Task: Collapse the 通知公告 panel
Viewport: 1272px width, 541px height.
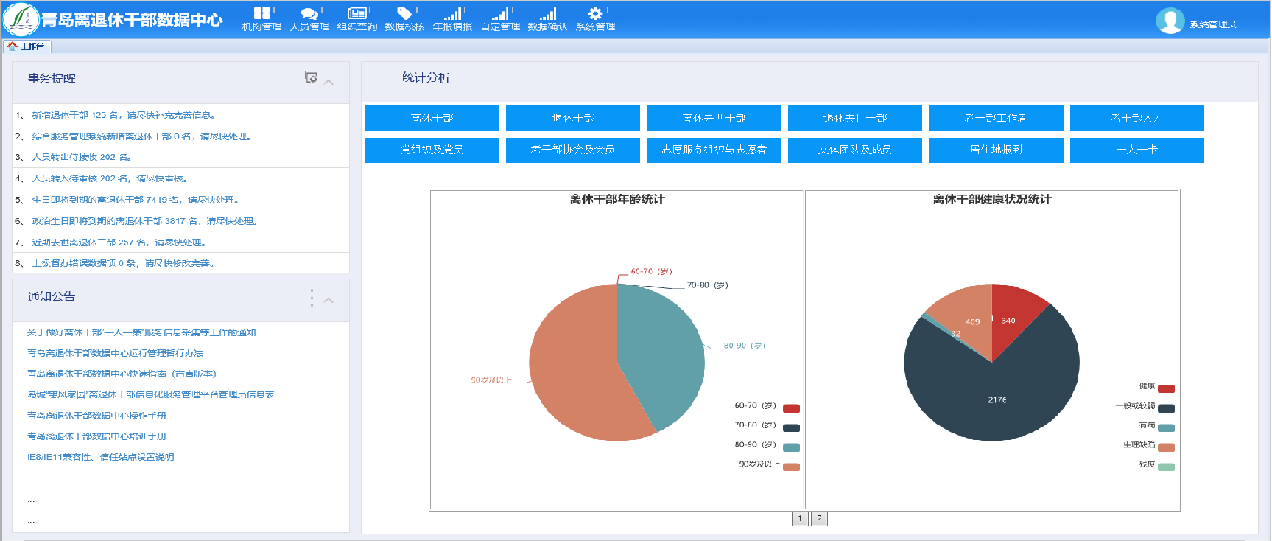Action: [x=329, y=300]
